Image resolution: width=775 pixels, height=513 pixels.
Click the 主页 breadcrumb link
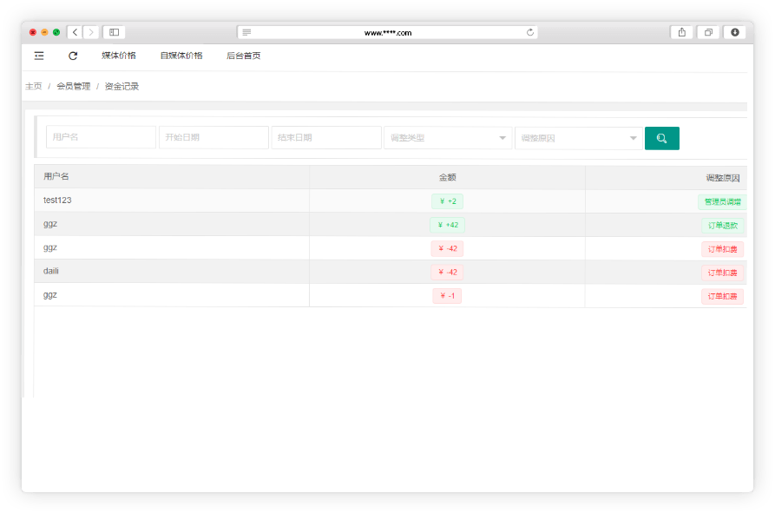[34, 86]
